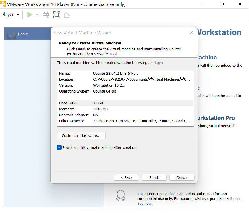Maximize the VMware Player window

click(x=222, y=4)
